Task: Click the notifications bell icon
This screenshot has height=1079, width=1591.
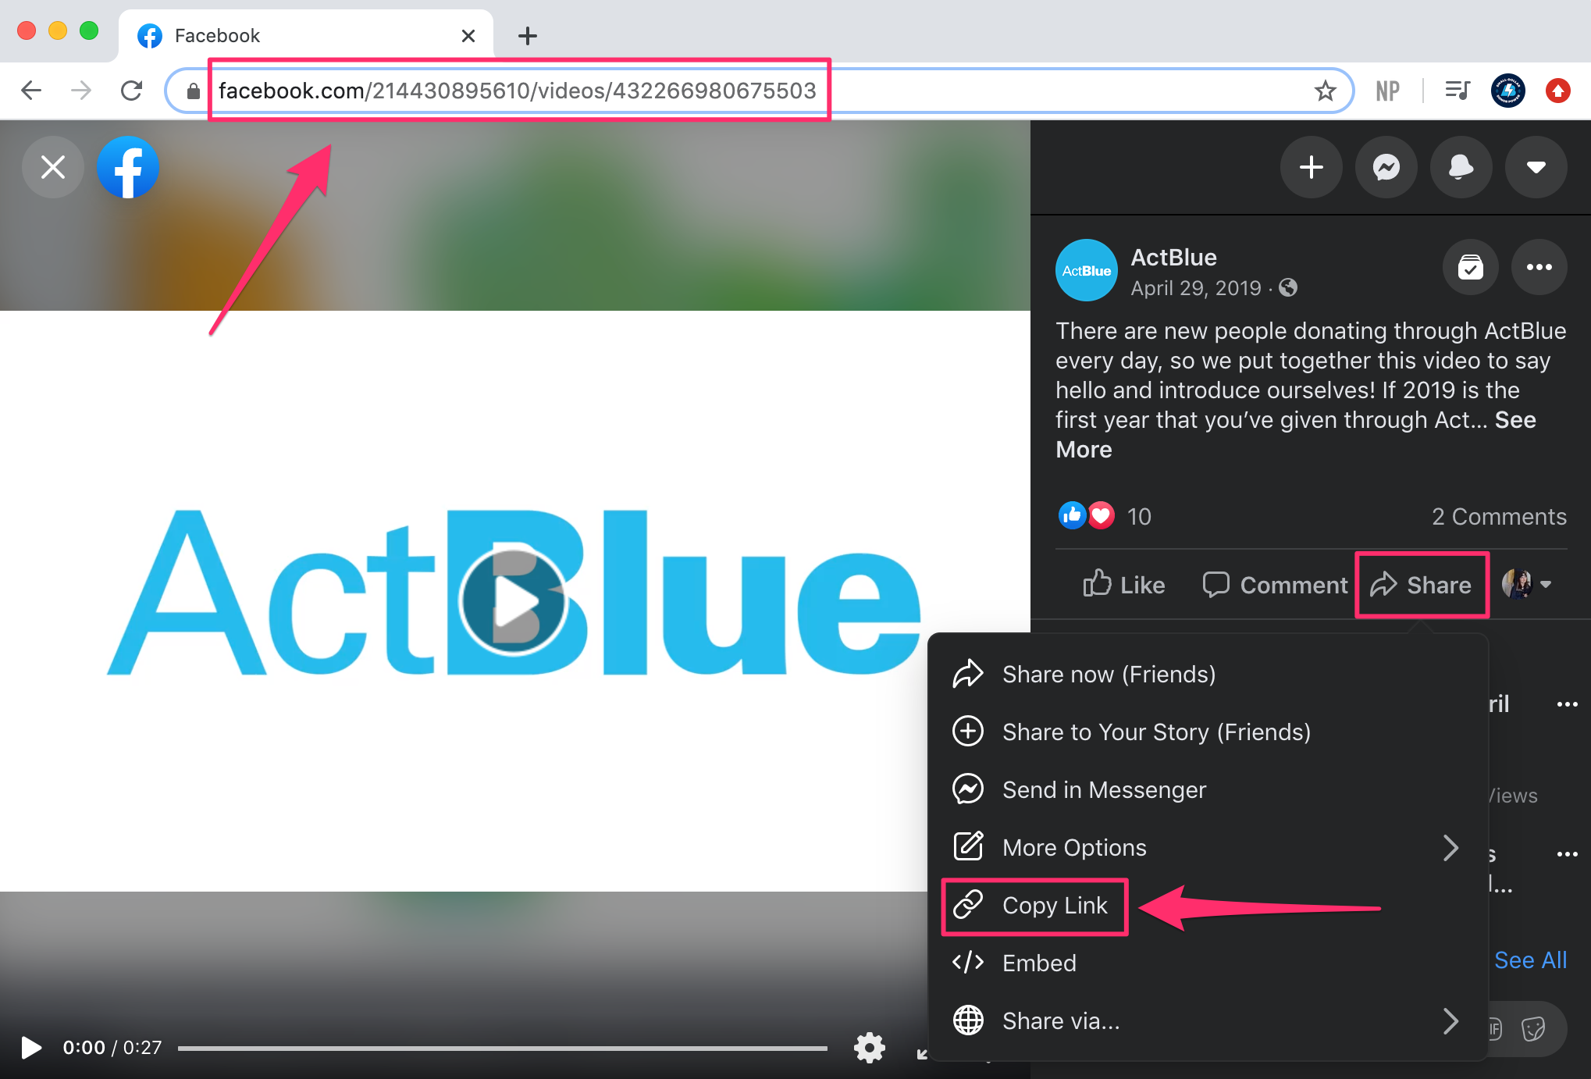Action: (1461, 167)
